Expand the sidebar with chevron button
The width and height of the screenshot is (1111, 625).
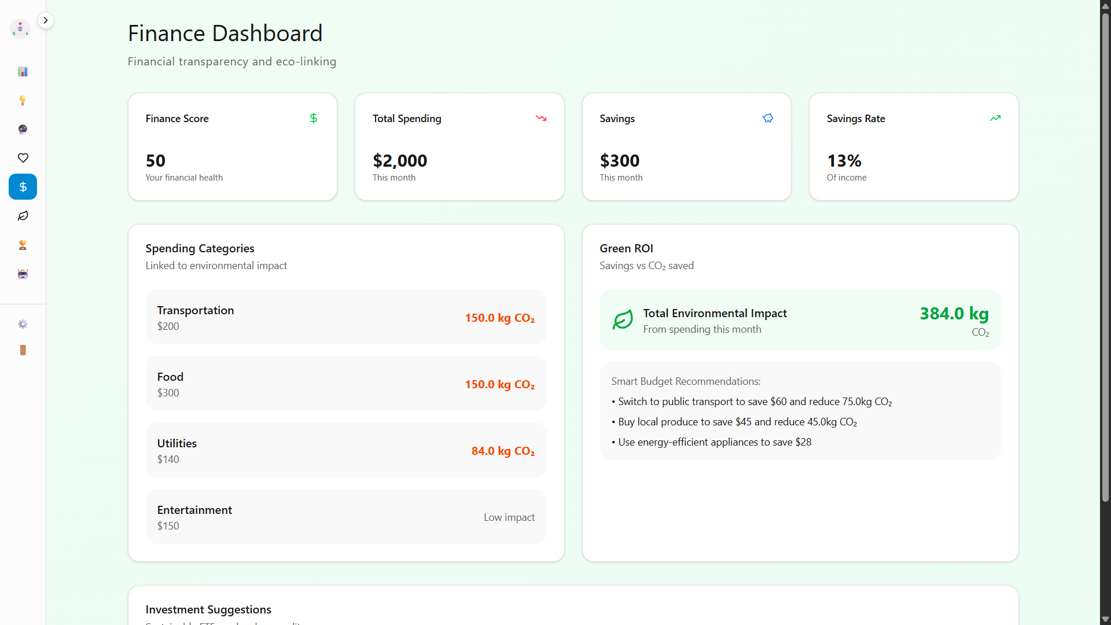tap(45, 20)
